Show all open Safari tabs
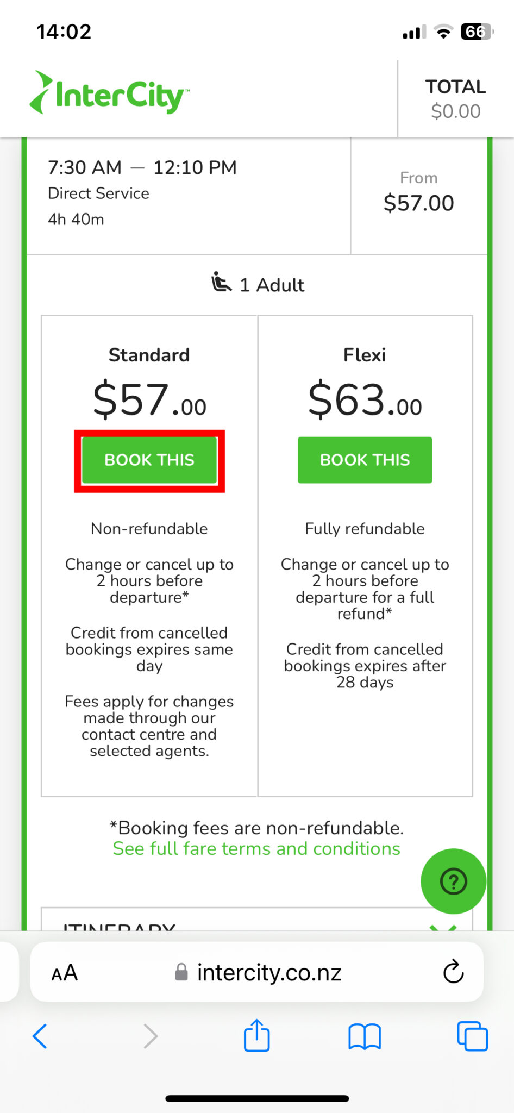This screenshot has height=1113, width=514. point(472,1036)
